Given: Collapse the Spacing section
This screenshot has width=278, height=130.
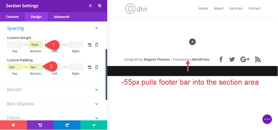Looking at the screenshot, I should click(97, 28).
